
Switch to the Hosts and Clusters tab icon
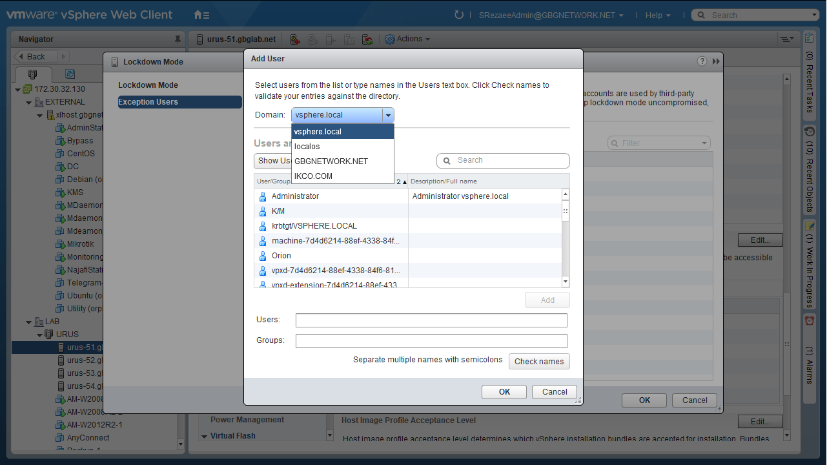pos(33,74)
